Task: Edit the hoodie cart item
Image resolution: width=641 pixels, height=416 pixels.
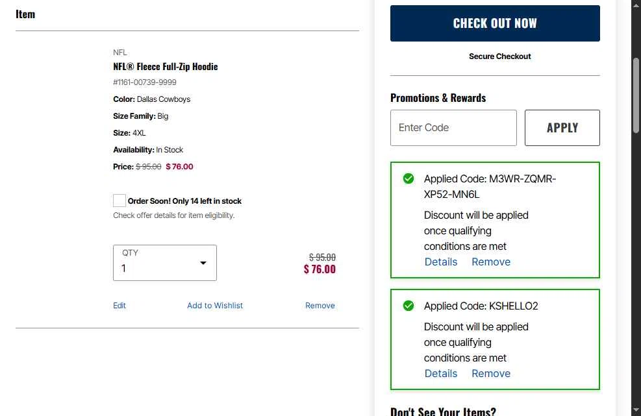Action: (119, 306)
